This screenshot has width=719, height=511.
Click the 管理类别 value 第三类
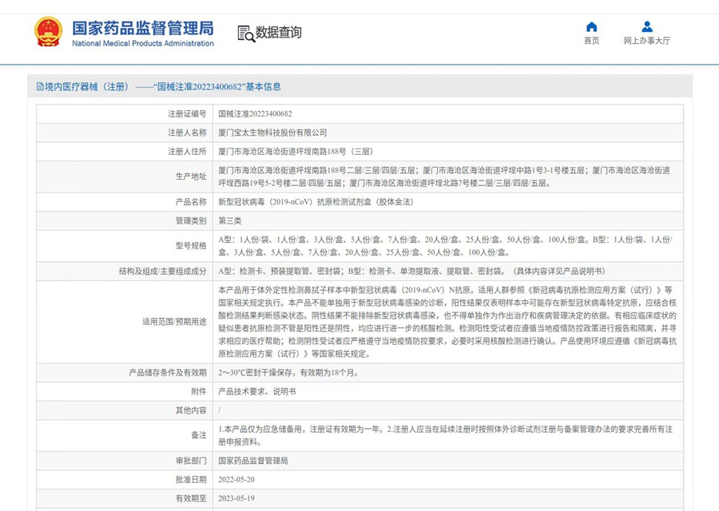[x=230, y=220]
